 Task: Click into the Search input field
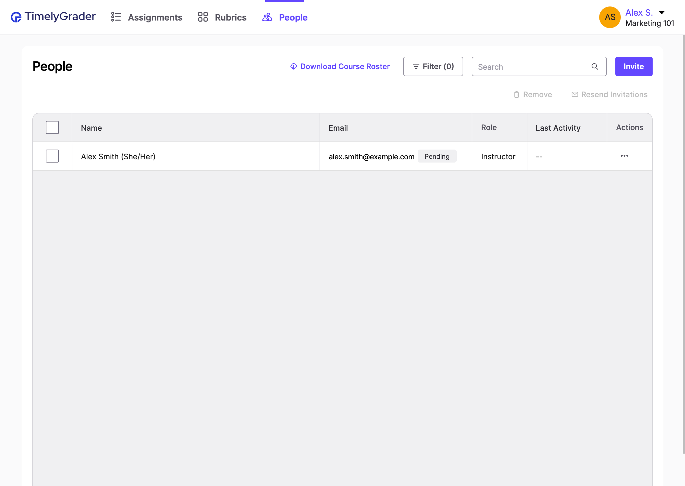coord(533,67)
